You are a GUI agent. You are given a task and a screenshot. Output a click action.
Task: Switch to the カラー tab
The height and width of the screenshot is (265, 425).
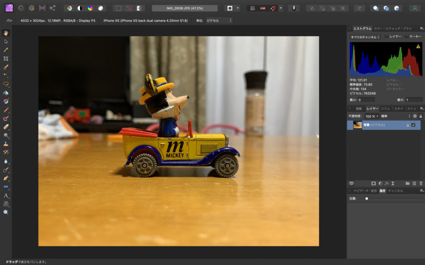click(x=378, y=28)
